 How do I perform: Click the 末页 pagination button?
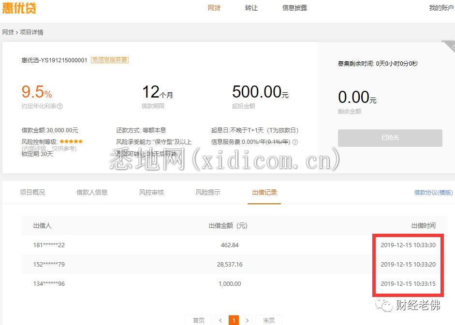click(269, 320)
